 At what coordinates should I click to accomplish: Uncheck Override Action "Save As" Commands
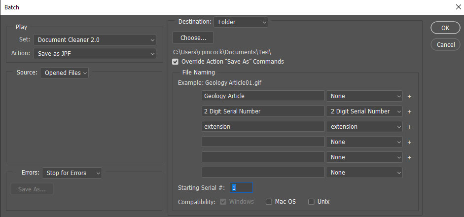click(x=176, y=62)
